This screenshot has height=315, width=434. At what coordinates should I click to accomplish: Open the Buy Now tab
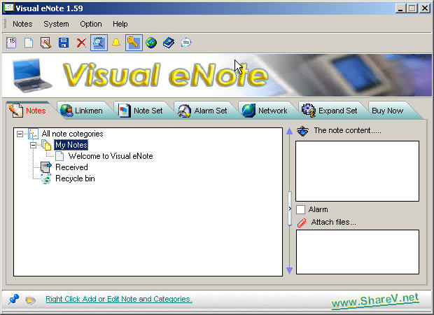[x=388, y=111]
